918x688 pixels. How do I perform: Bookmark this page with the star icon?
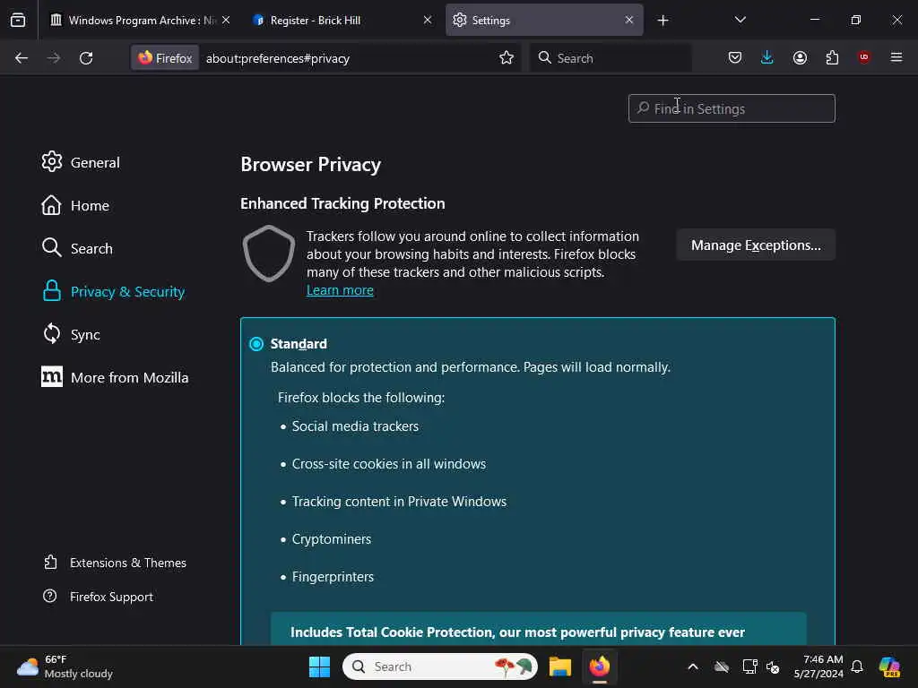pyautogui.click(x=507, y=58)
